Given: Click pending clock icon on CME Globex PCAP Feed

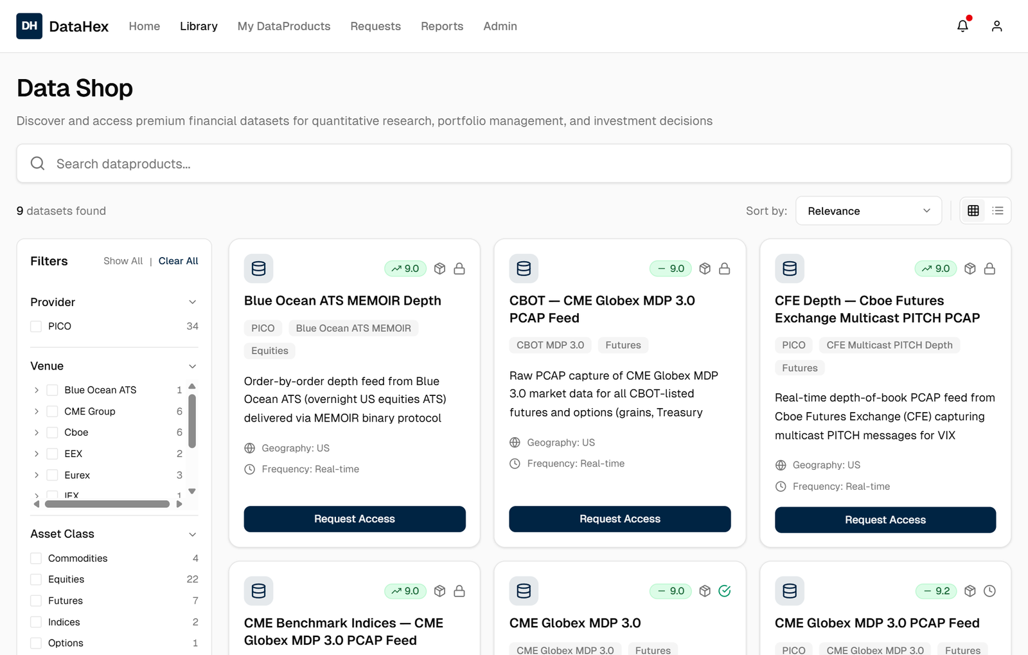Looking at the screenshot, I should point(990,591).
